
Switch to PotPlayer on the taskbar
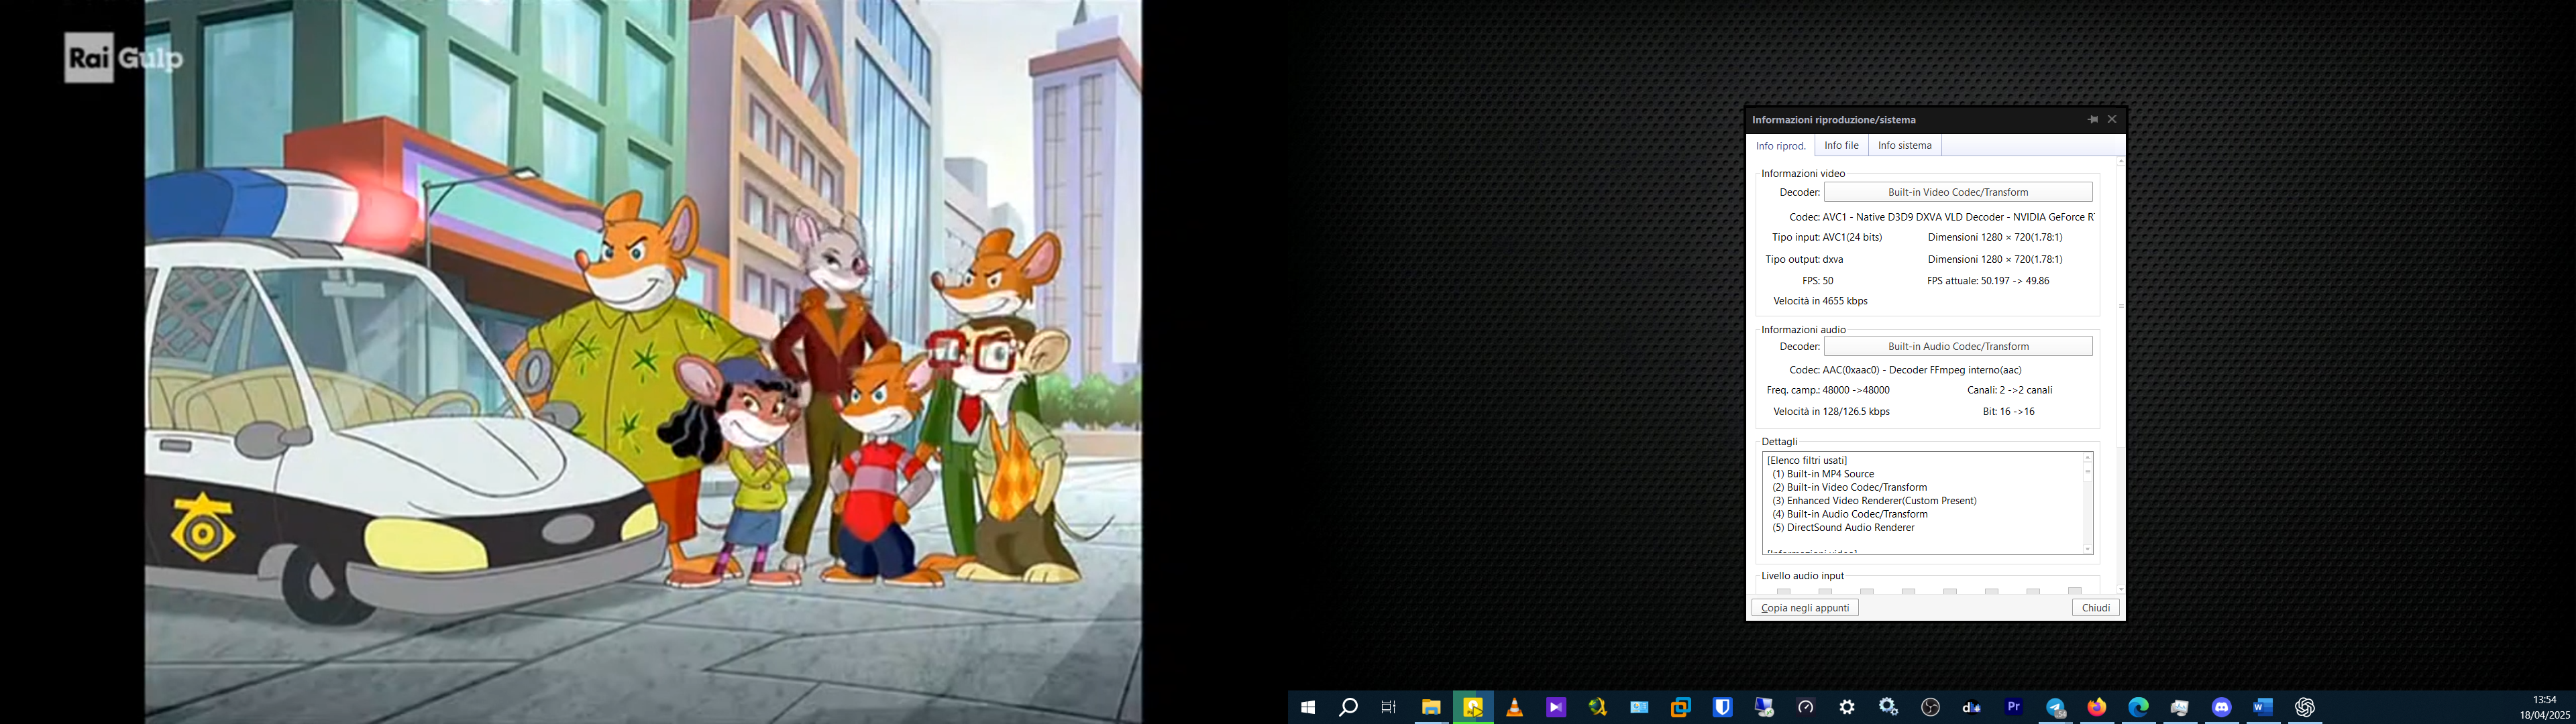[1473, 707]
